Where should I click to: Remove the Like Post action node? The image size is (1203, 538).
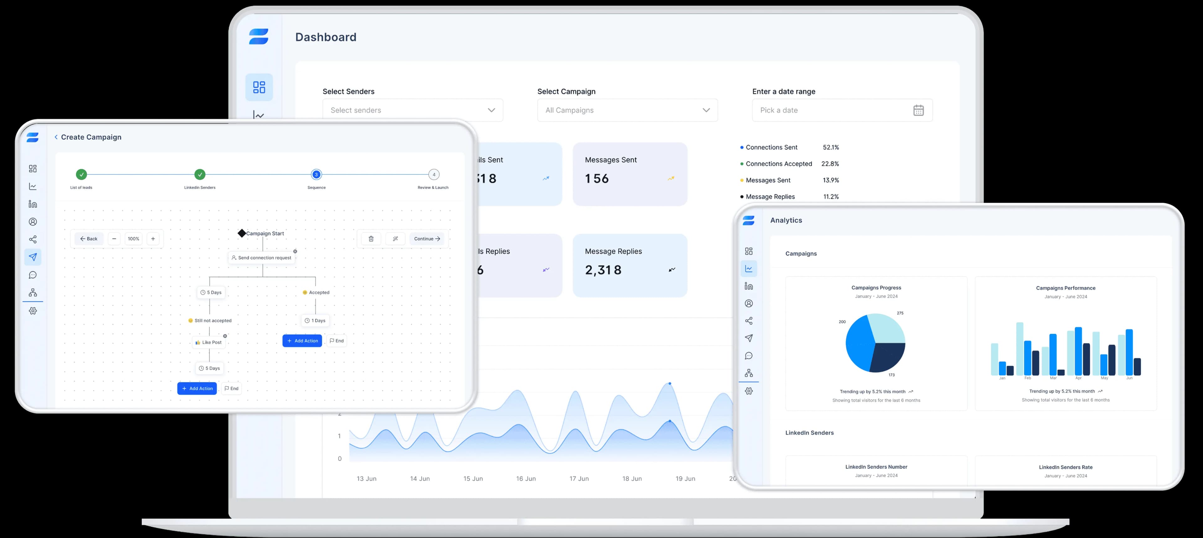[225, 336]
